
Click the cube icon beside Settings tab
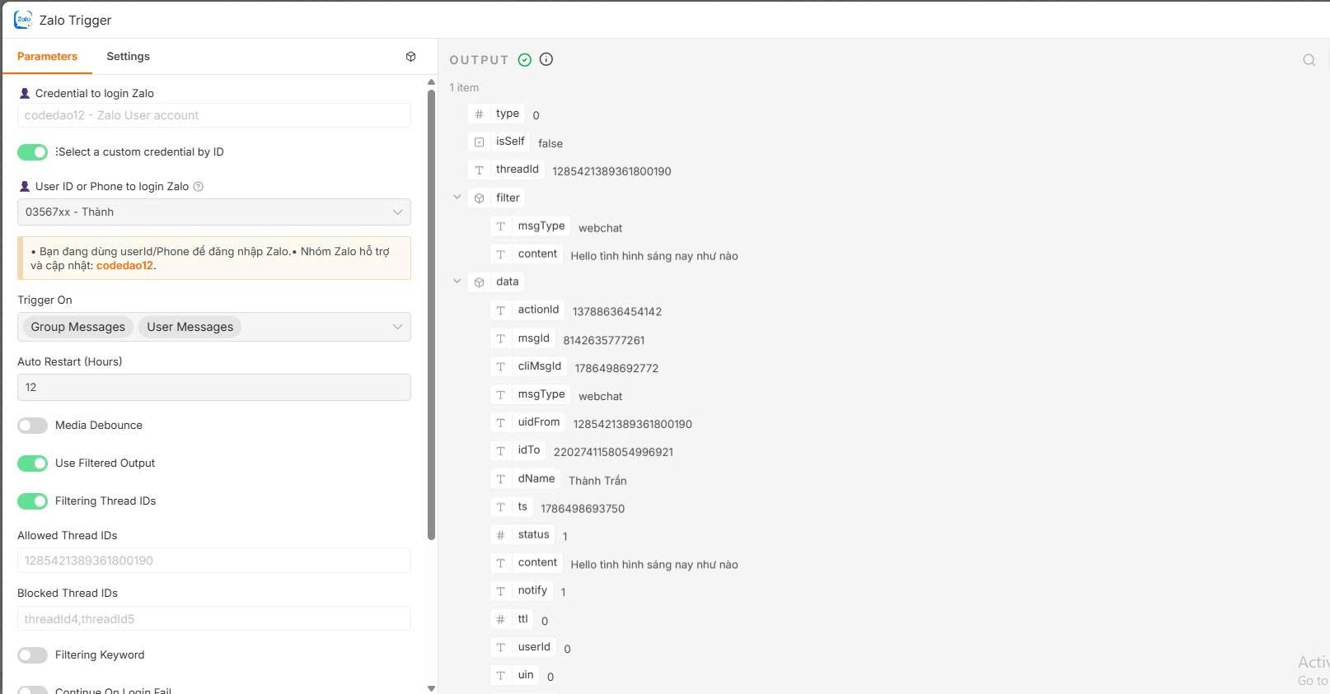click(x=410, y=57)
